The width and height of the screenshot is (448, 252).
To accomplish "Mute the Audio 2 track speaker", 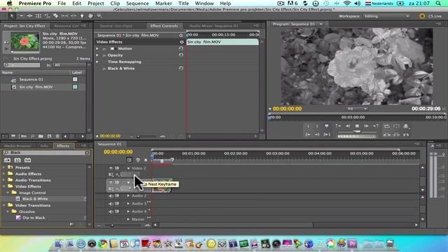I will point(111,196).
